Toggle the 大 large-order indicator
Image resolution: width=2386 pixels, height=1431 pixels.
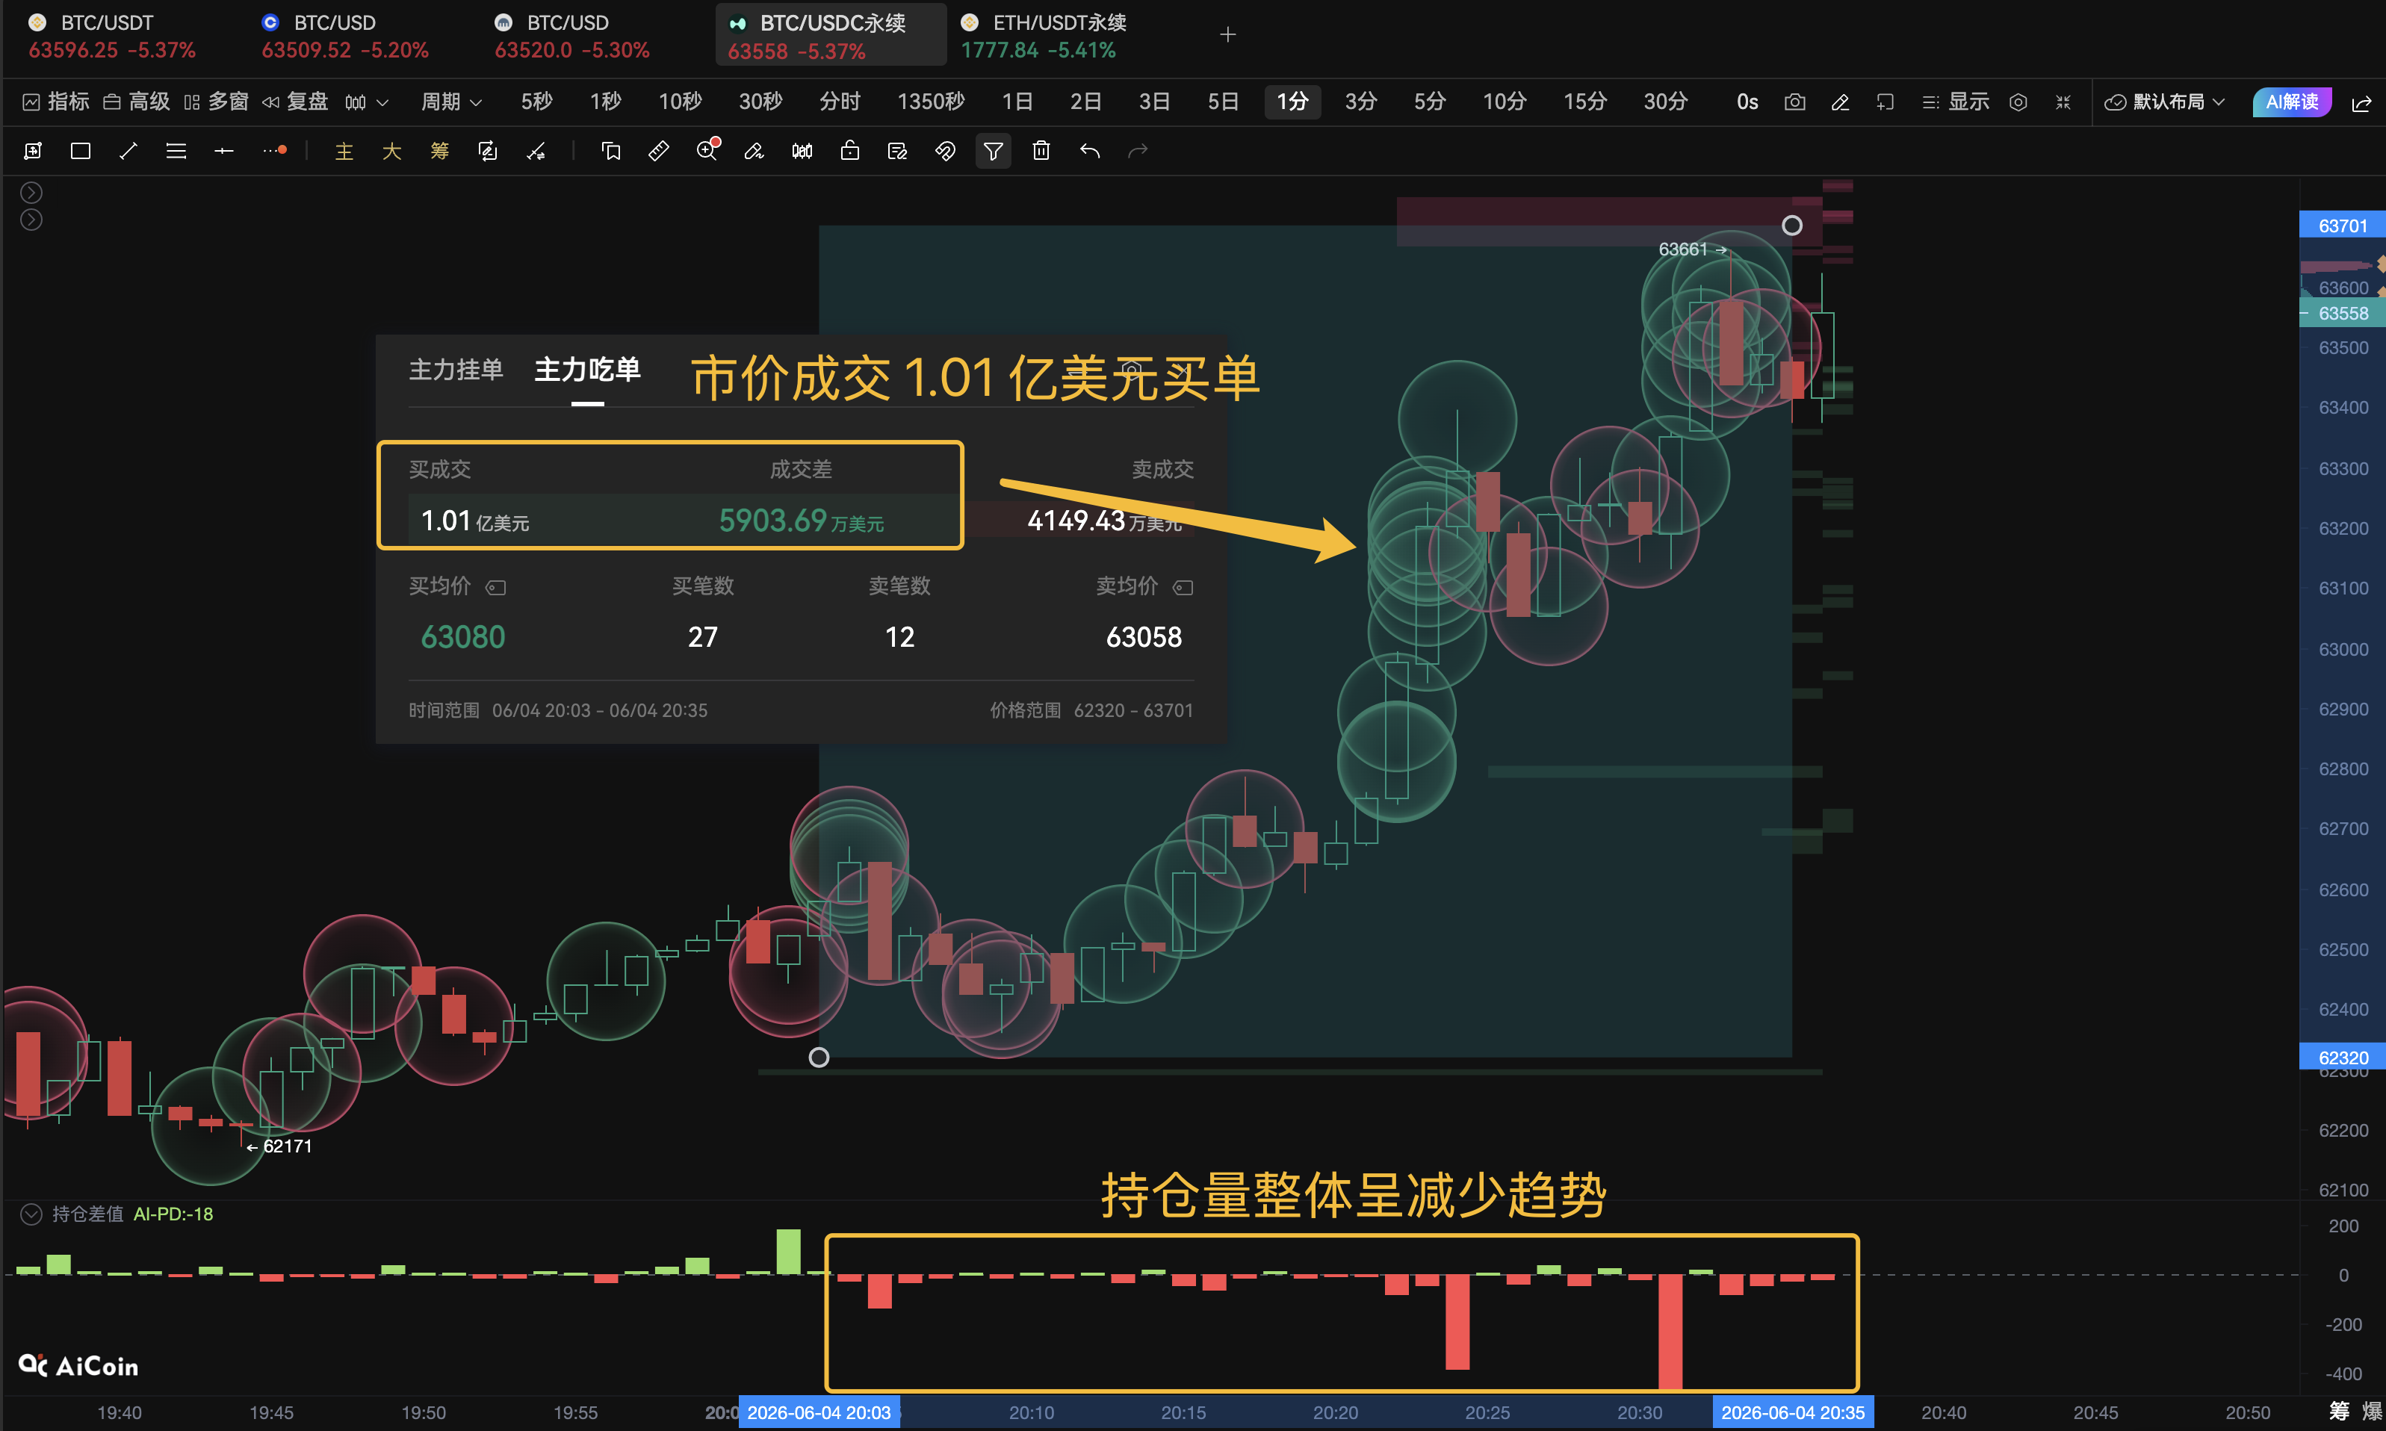(x=391, y=152)
